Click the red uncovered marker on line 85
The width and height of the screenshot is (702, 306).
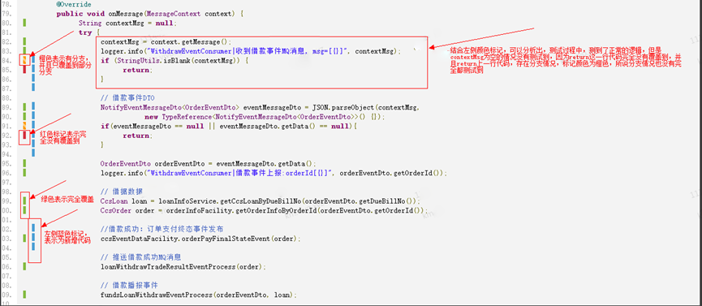(24, 70)
